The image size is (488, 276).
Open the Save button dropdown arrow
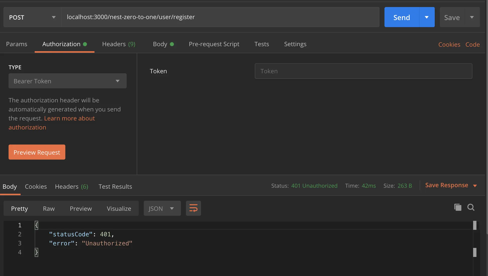point(472,17)
